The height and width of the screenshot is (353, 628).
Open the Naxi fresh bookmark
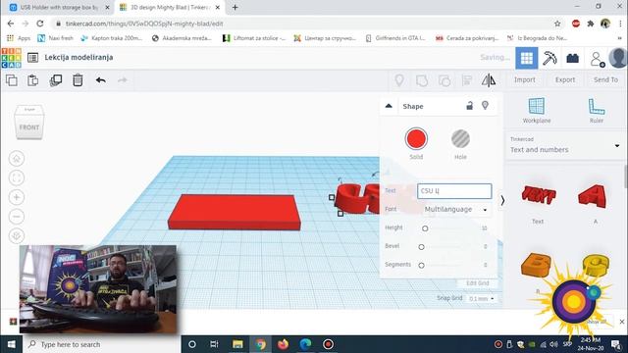tap(55, 38)
